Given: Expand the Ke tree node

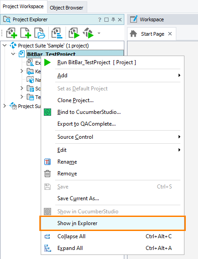Looking at the screenshot, I should pyautogui.click(x=22, y=71).
